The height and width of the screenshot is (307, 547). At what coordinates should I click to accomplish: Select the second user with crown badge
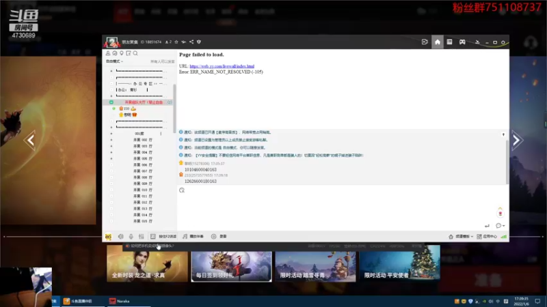129,115
